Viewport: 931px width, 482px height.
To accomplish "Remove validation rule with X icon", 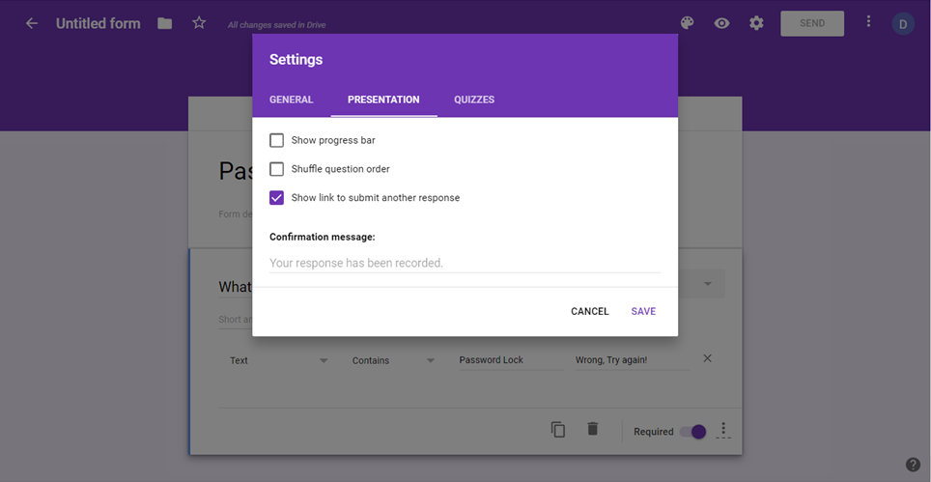I will (x=707, y=358).
